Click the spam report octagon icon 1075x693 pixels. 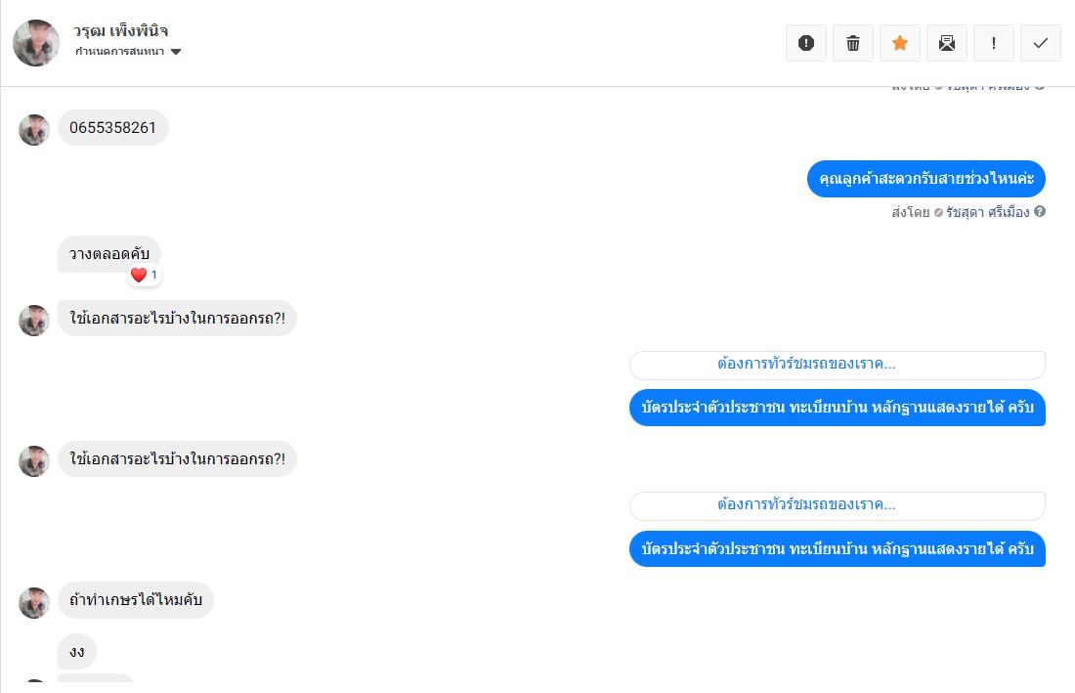pyautogui.click(x=806, y=43)
